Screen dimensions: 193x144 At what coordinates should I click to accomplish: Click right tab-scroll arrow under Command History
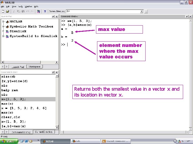click(7, 132)
